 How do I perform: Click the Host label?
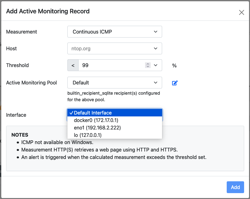point(11,48)
